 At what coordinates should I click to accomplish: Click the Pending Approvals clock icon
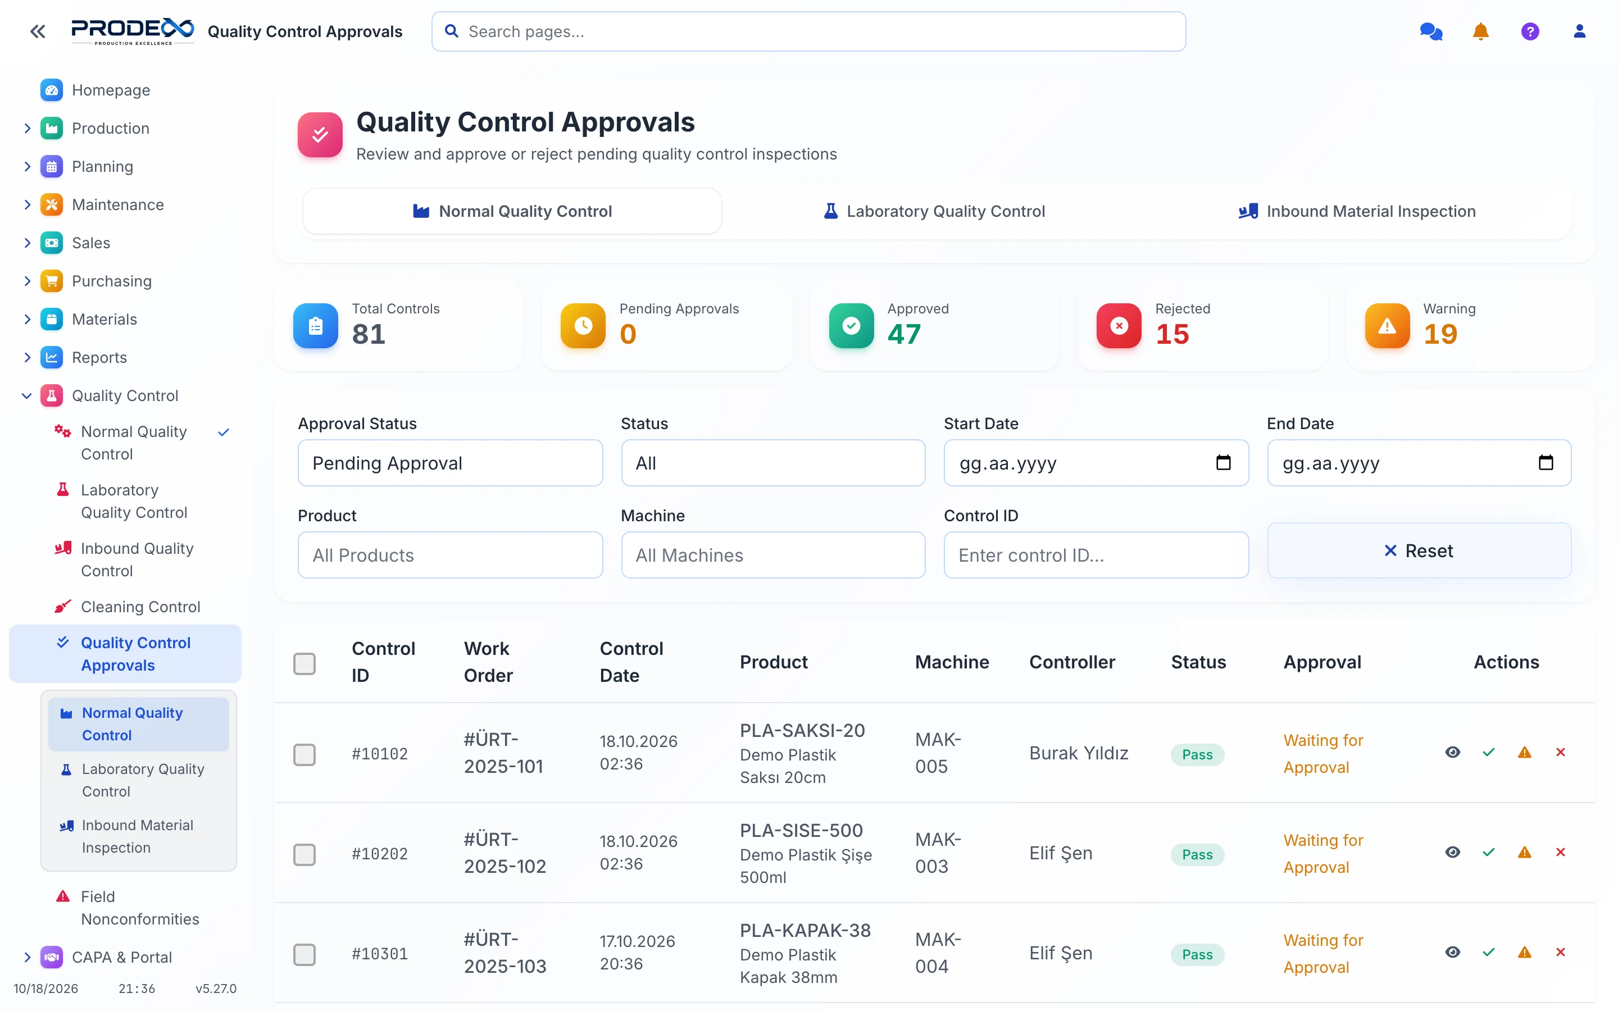click(583, 326)
